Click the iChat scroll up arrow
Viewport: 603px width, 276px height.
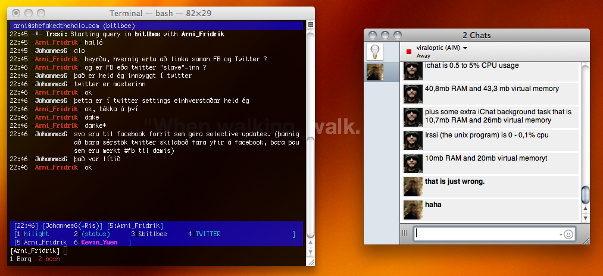tap(585, 209)
